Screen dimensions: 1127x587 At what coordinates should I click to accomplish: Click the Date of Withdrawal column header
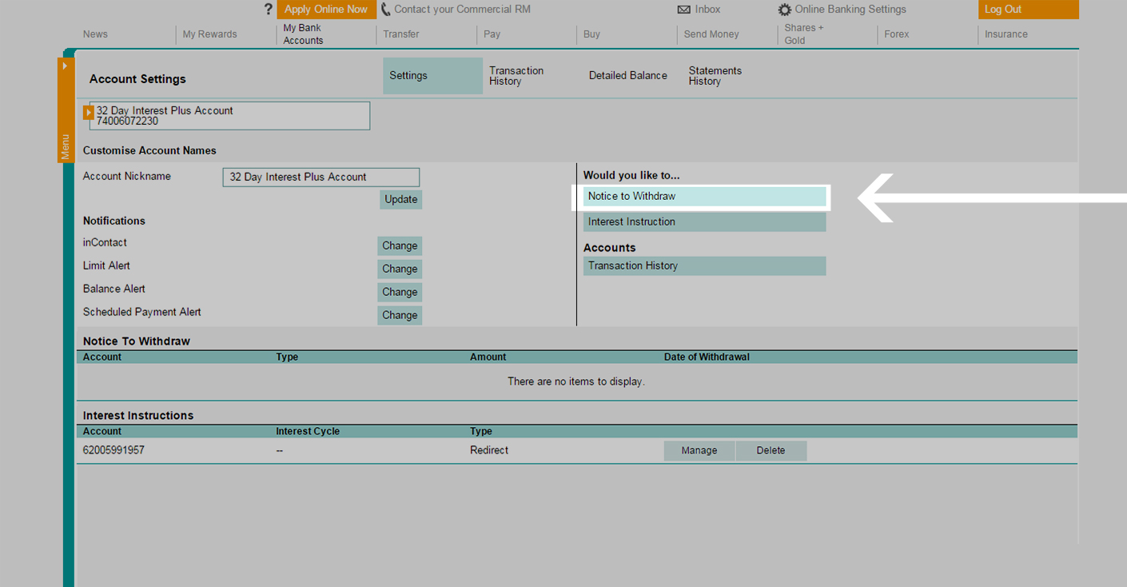point(707,357)
